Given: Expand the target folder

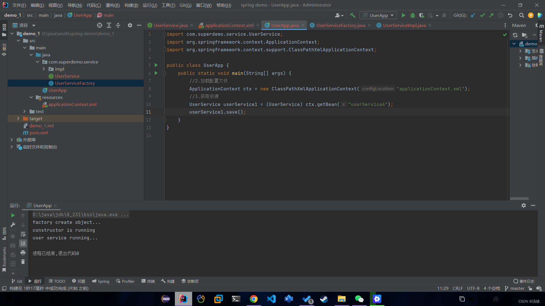Looking at the screenshot, I should [x=18, y=119].
